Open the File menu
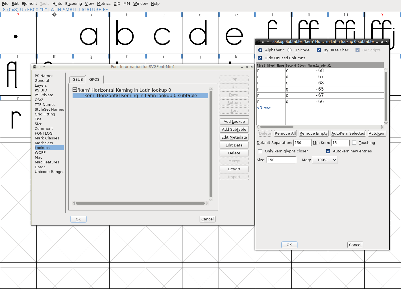 click(5, 3)
